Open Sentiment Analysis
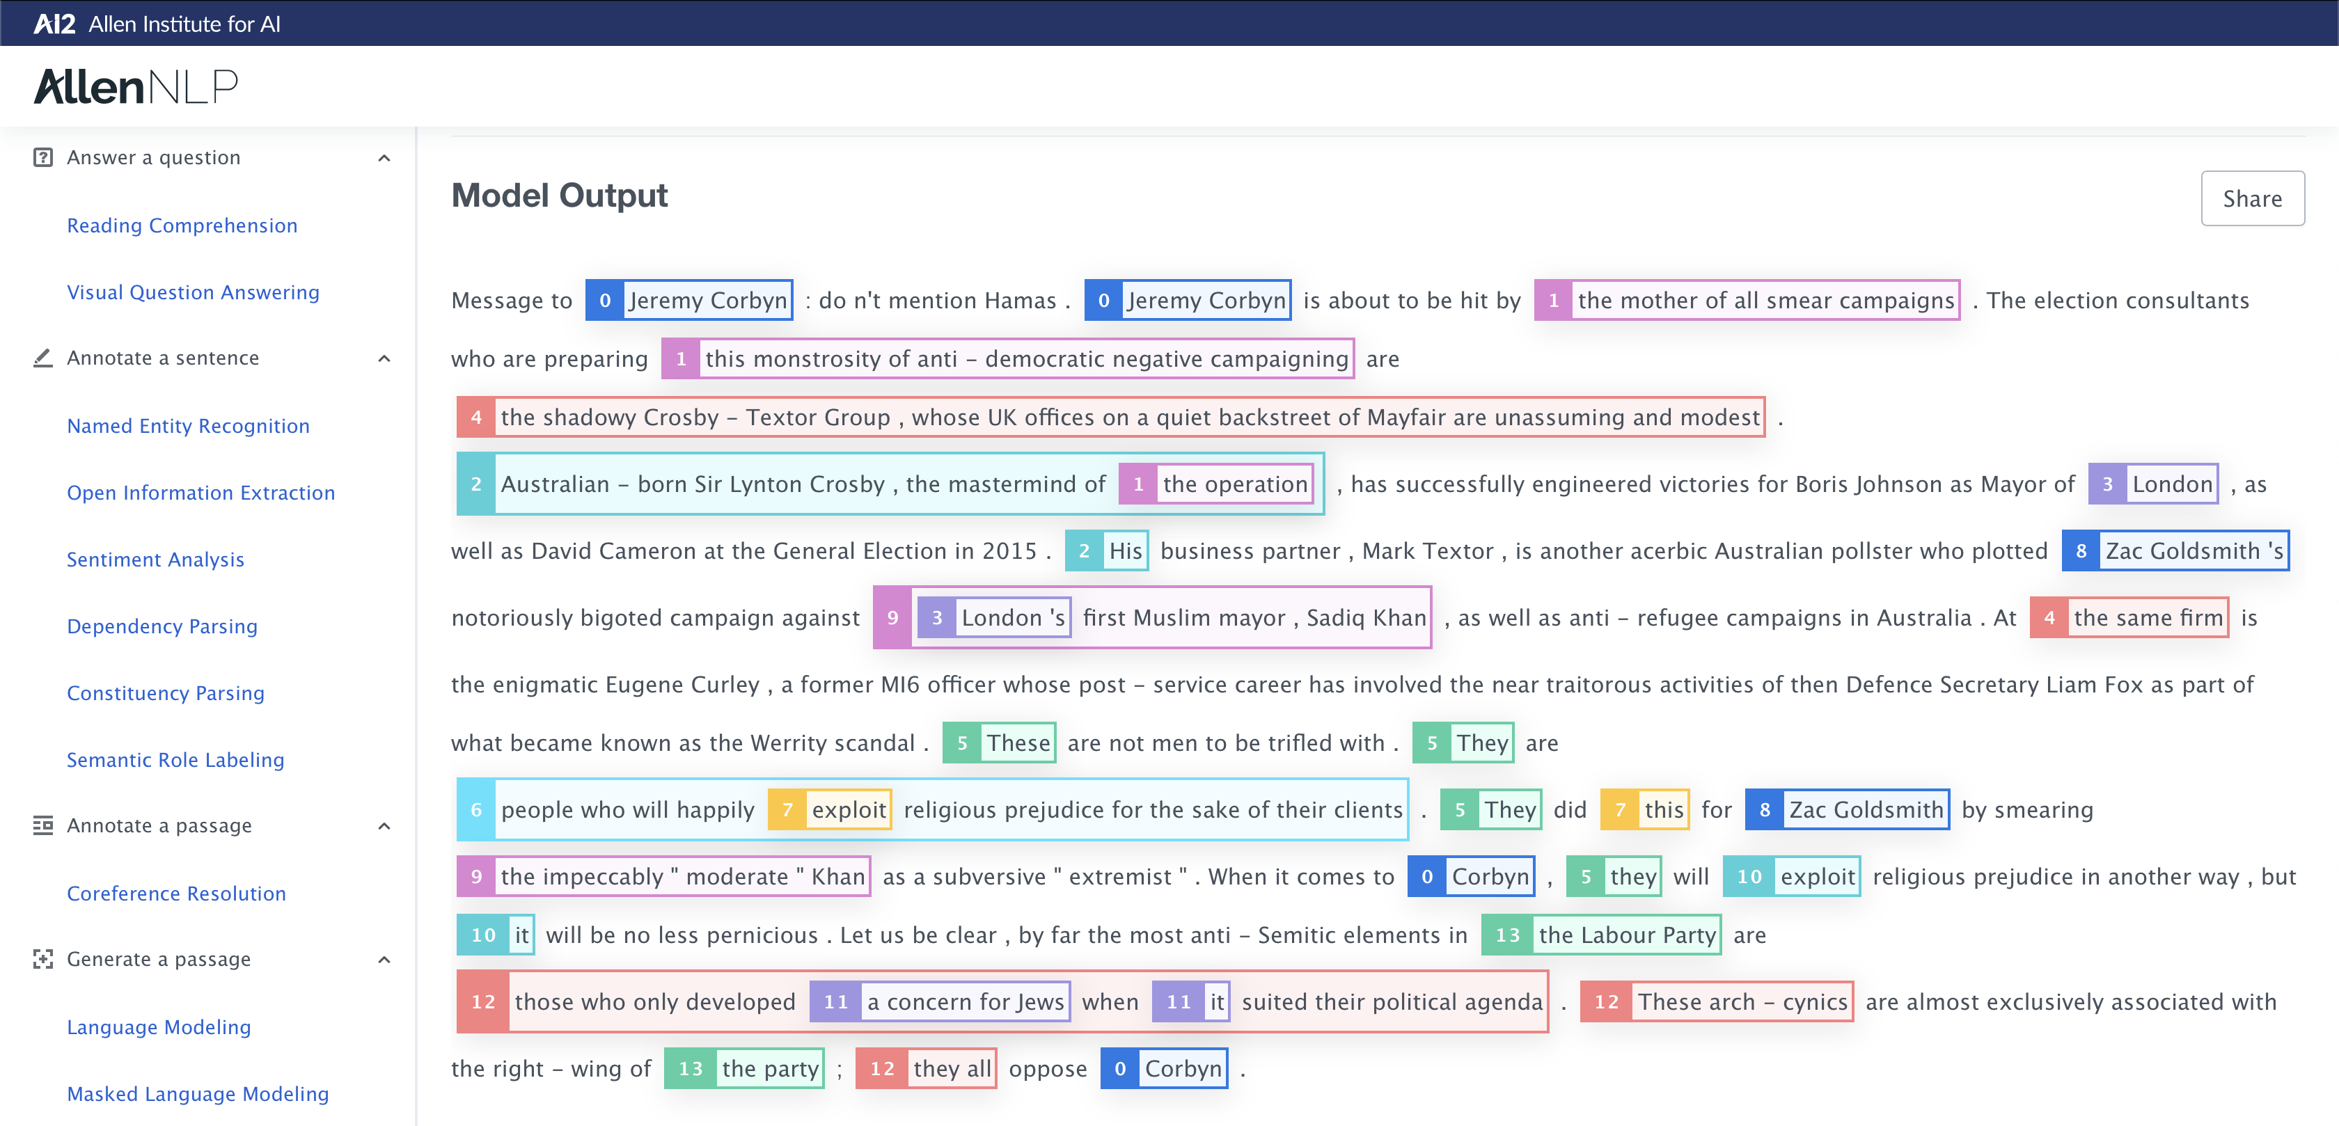Screen dimensions: 2339x1126 (155, 560)
